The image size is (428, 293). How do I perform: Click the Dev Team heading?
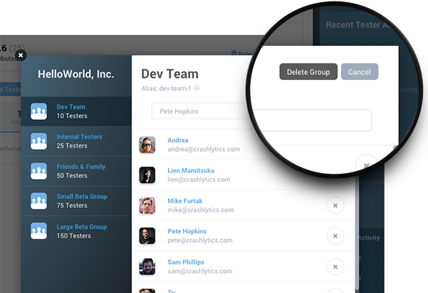pos(170,74)
